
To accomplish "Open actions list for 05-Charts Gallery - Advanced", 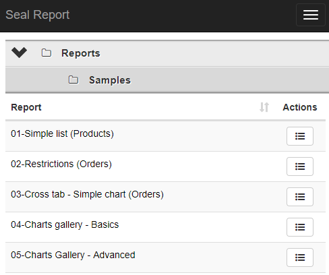I will coord(300,257).
